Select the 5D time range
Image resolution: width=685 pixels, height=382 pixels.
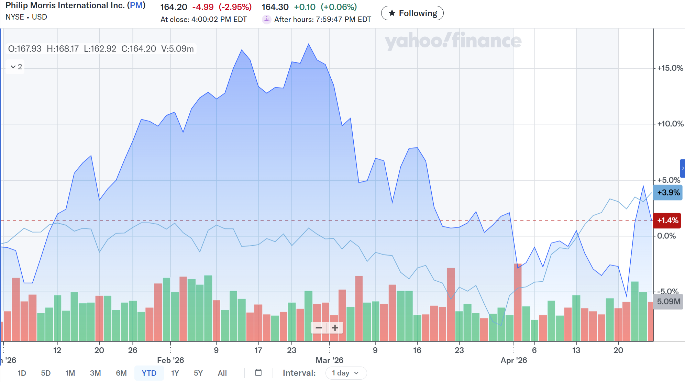pos(46,373)
